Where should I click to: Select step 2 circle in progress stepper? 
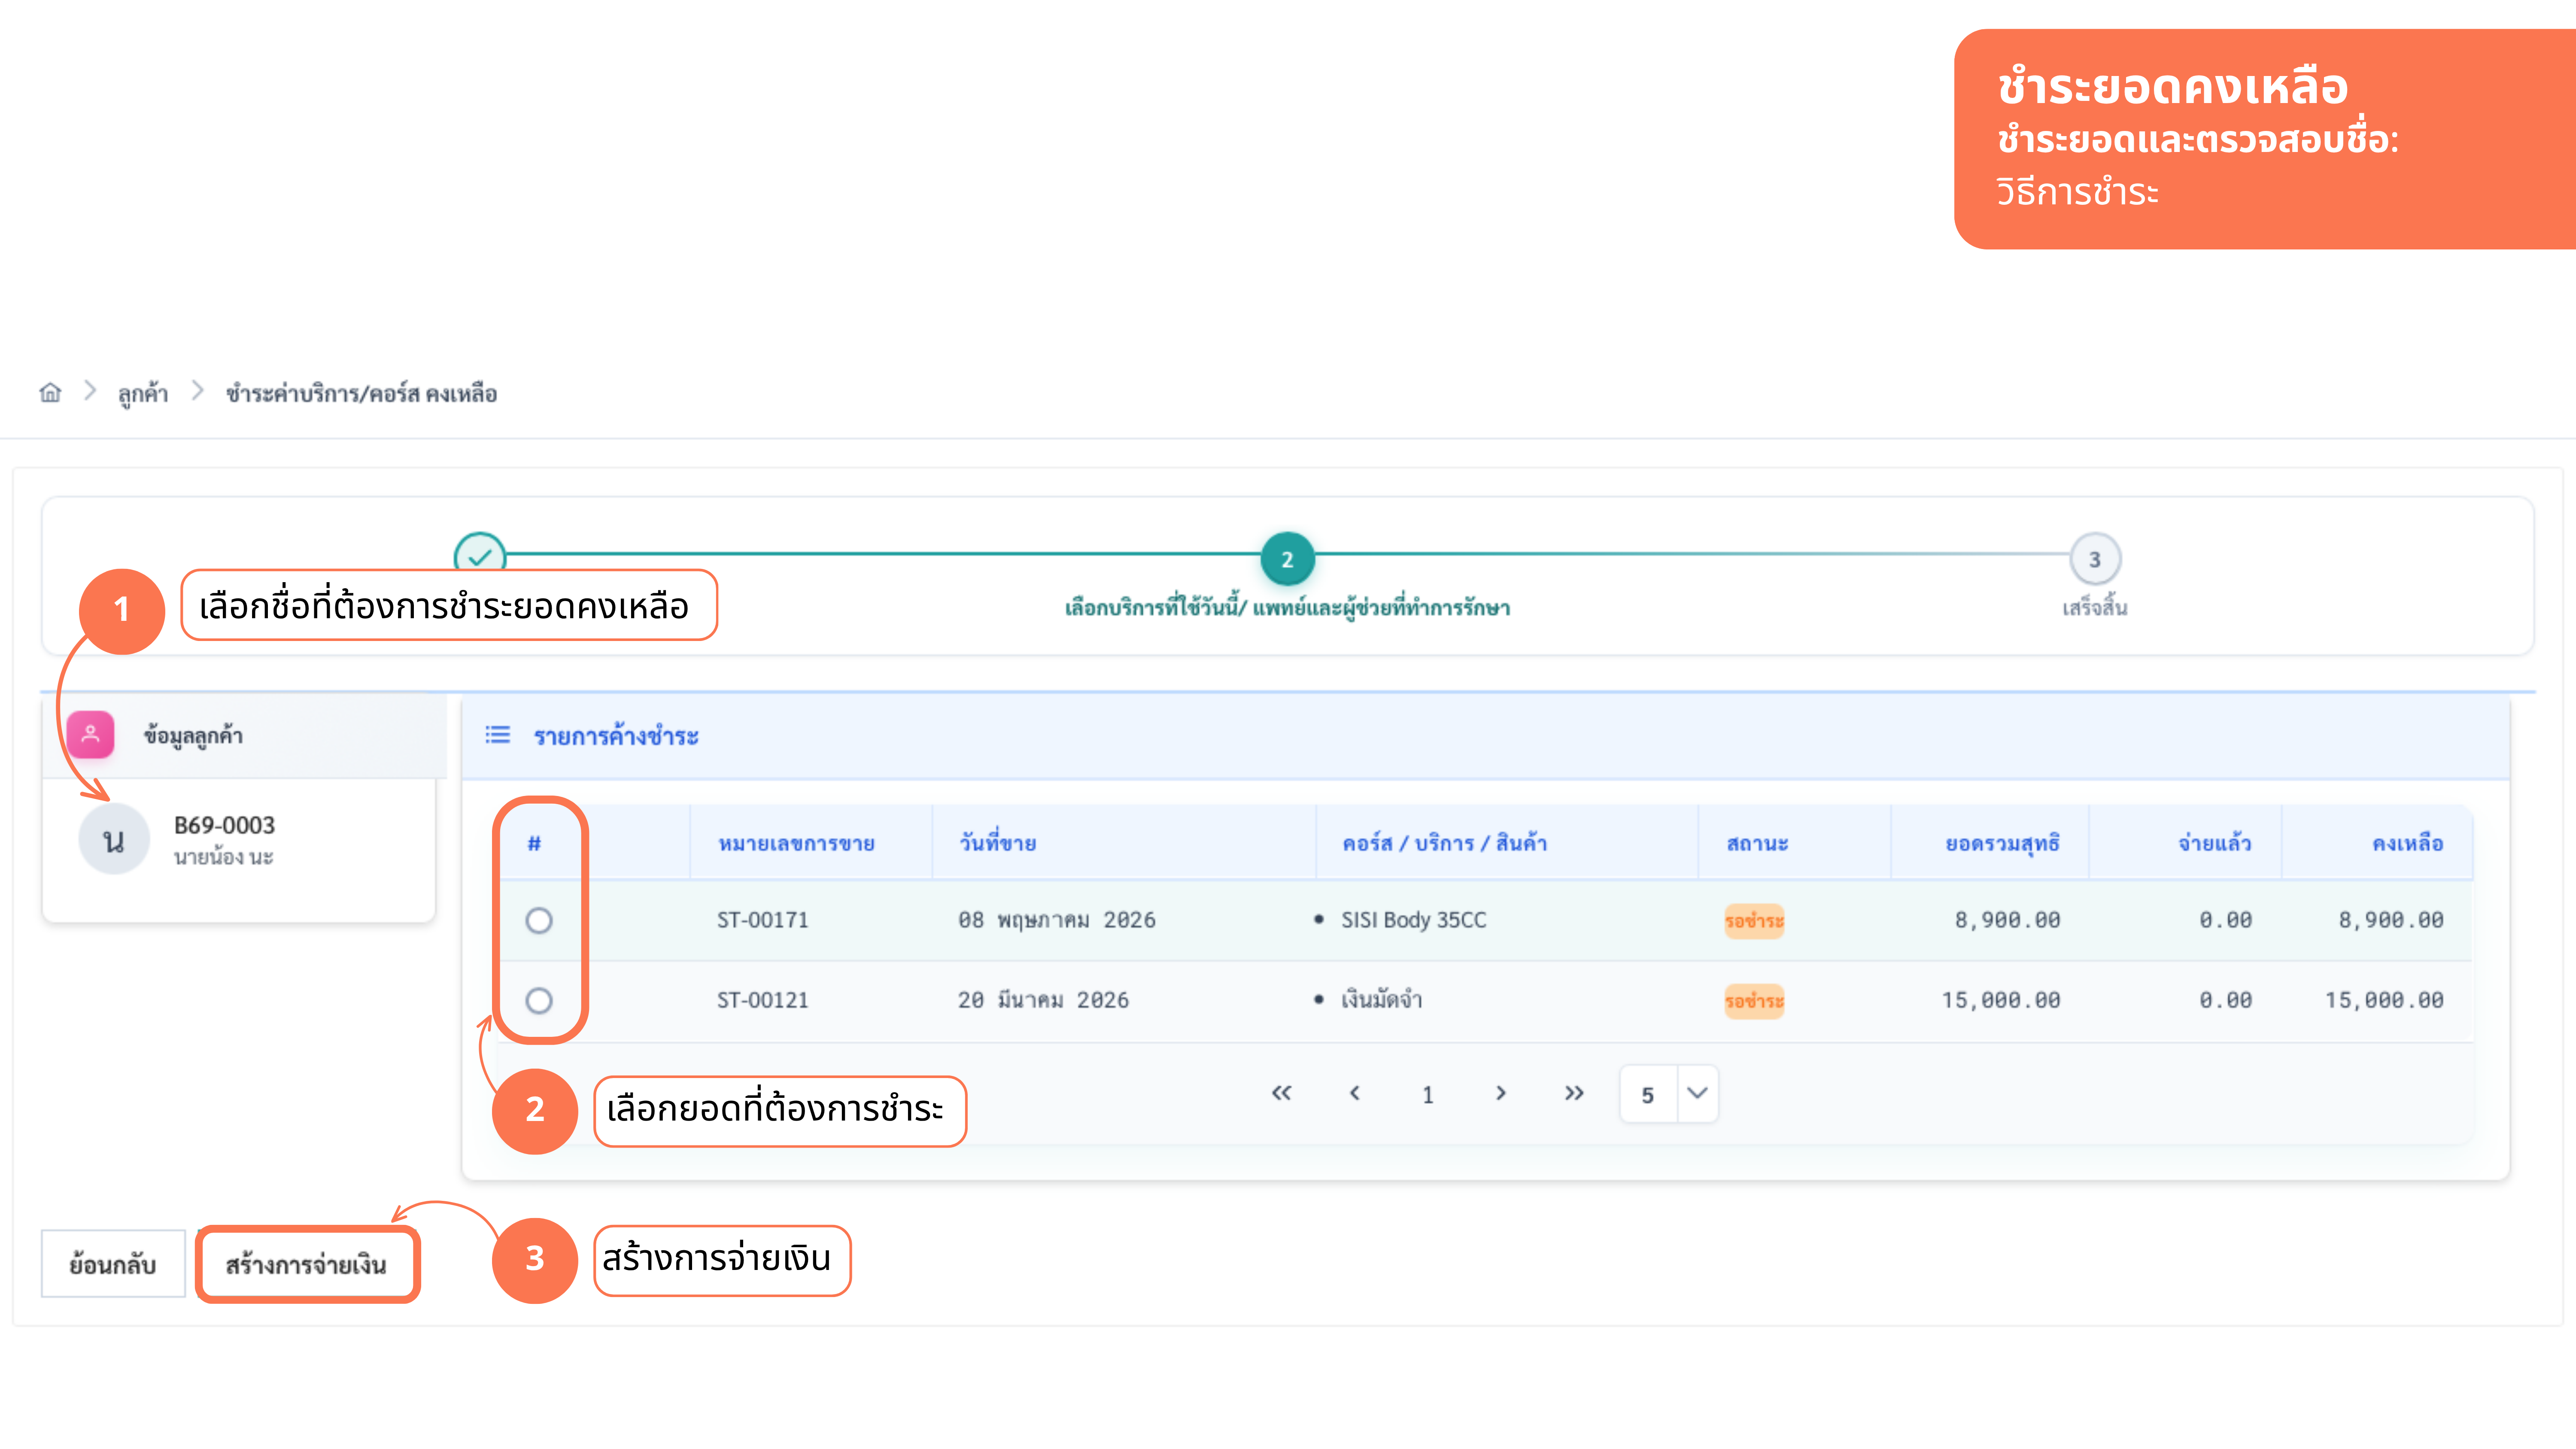(1287, 559)
